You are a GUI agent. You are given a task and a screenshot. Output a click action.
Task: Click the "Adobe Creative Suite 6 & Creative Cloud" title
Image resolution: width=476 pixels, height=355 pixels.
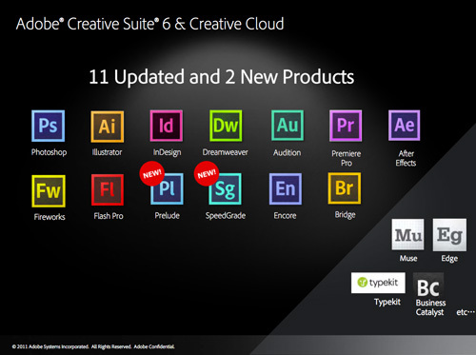[x=149, y=24]
